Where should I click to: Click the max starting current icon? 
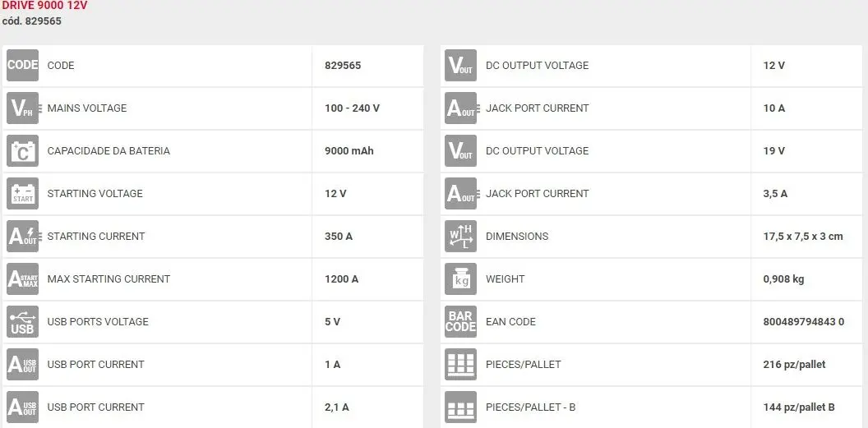[x=23, y=278]
